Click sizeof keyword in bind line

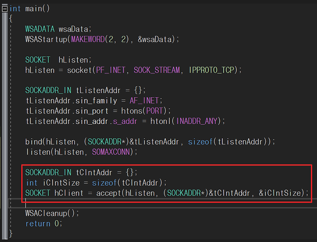click(200, 142)
